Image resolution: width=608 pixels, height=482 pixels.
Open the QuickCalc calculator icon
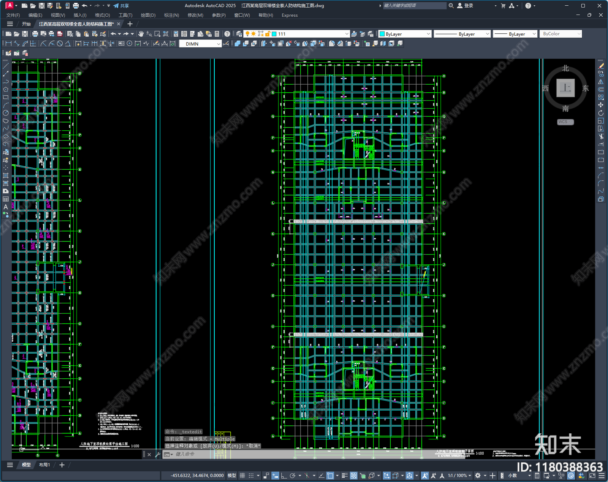click(x=217, y=34)
